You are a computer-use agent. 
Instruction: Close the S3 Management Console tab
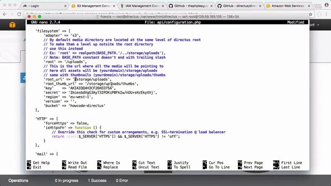pos(114,6)
